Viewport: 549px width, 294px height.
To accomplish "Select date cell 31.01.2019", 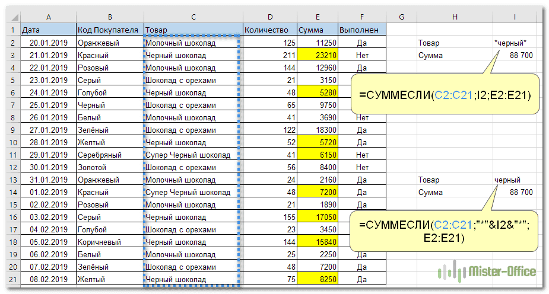I will click(47, 180).
